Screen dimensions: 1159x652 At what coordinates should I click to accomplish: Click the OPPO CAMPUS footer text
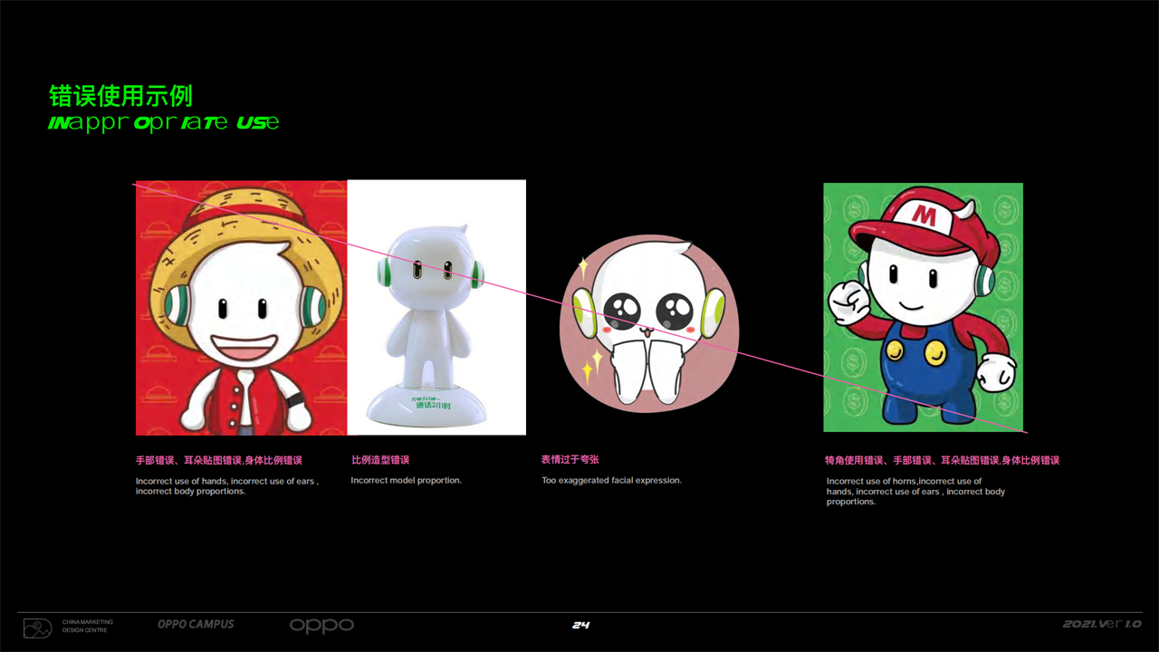196,625
